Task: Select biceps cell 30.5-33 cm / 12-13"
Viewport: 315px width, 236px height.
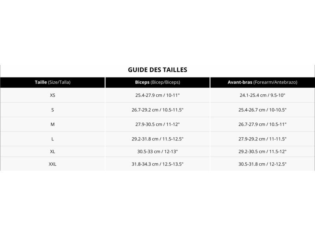Action: point(157,151)
